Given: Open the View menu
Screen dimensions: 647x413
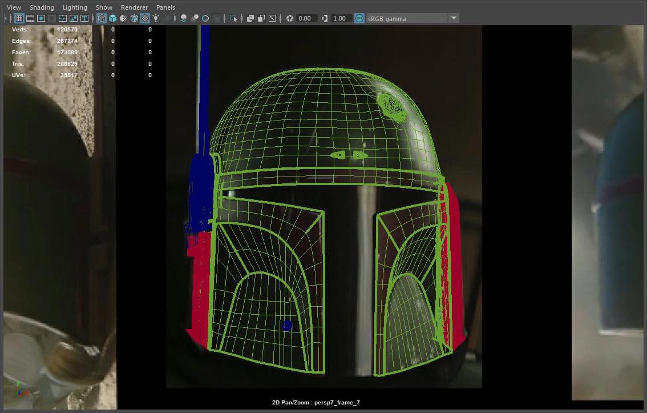Looking at the screenshot, I should pos(14,7).
